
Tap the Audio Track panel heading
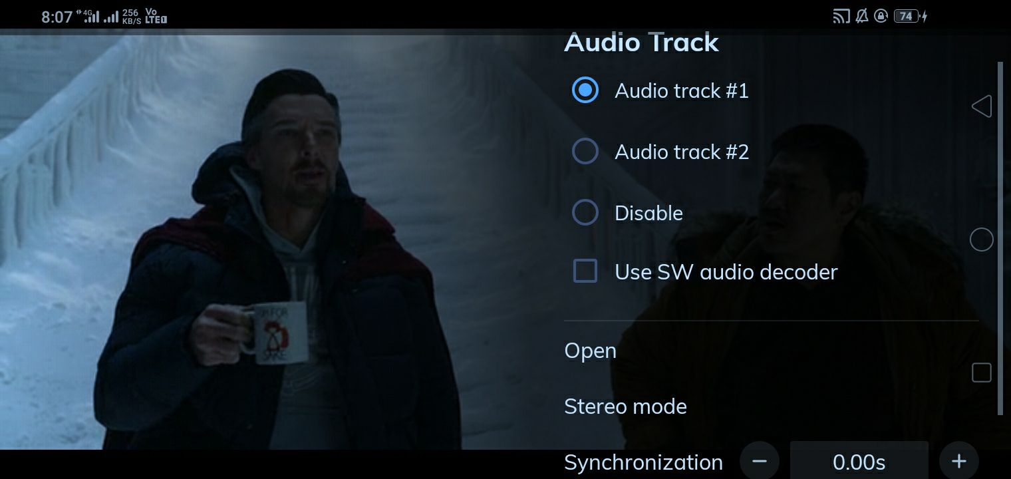tap(641, 43)
